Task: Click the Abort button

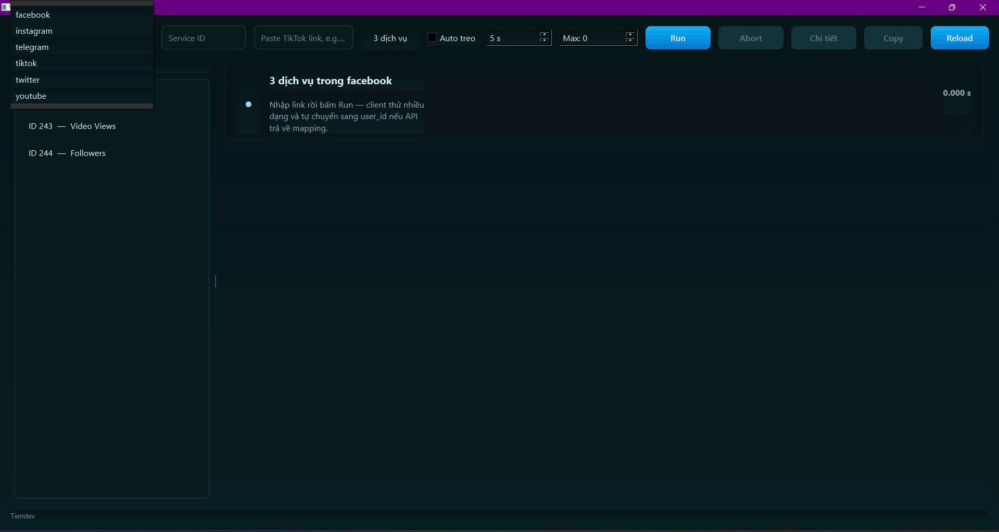Action: coord(750,38)
